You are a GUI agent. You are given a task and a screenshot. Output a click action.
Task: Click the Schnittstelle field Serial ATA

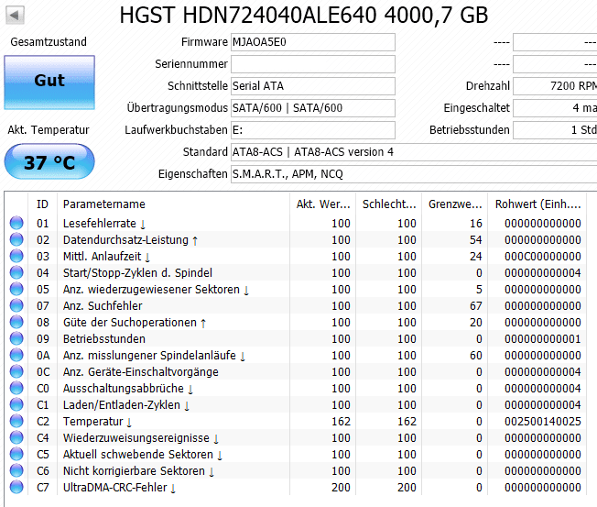pos(313,86)
